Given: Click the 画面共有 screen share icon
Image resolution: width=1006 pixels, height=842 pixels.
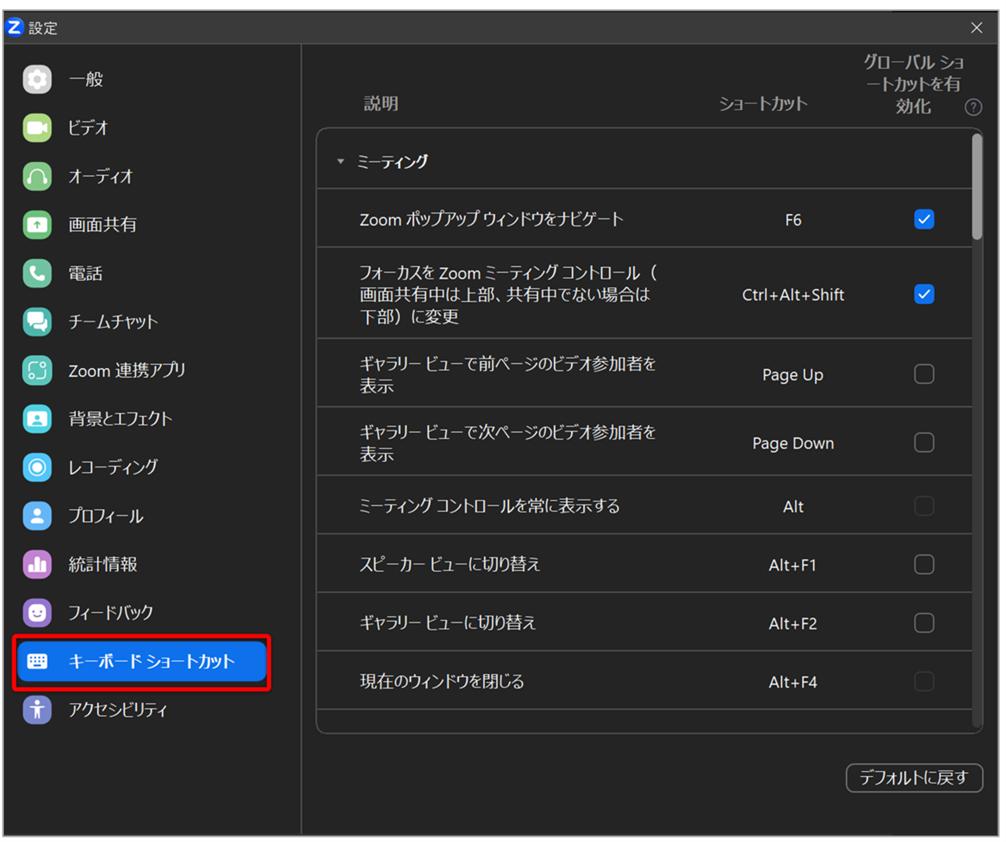Looking at the screenshot, I should [37, 224].
